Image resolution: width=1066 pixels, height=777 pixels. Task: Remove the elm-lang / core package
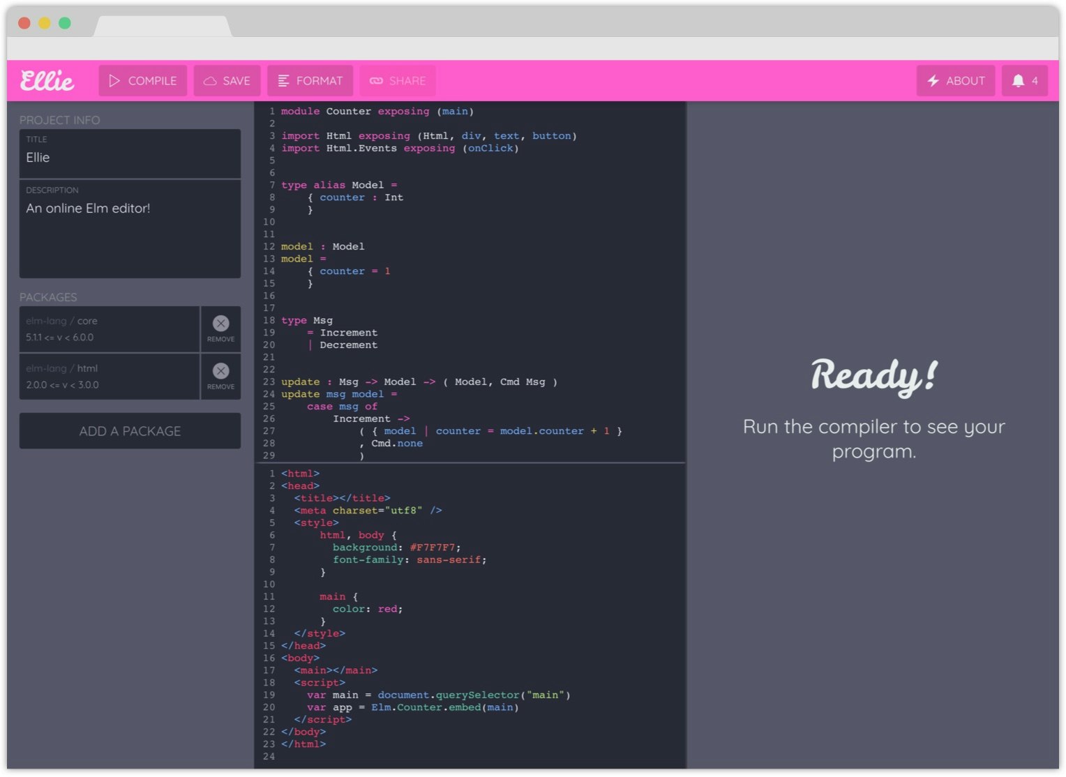tap(220, 329)
